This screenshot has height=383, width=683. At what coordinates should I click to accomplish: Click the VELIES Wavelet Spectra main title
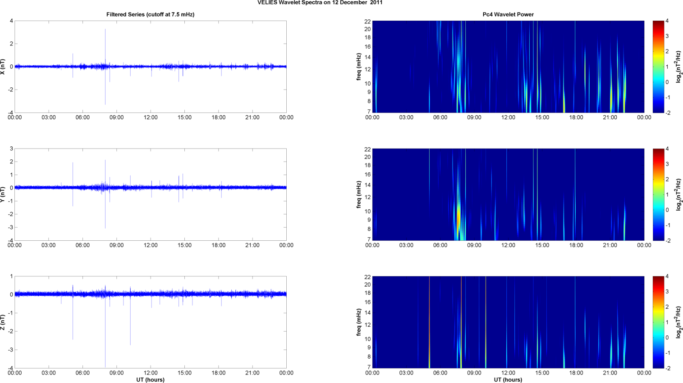320,3
